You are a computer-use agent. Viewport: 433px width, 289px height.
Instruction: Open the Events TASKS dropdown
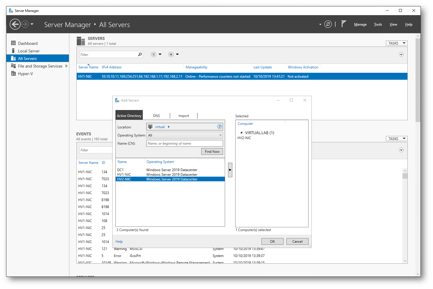click(397, 139)
